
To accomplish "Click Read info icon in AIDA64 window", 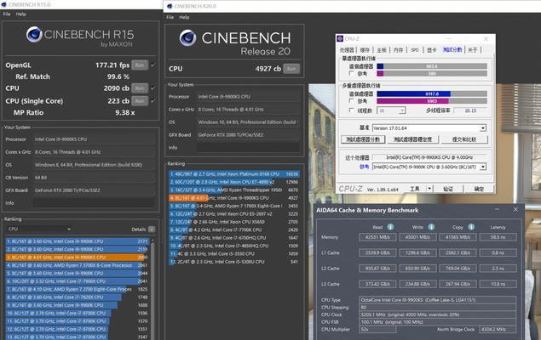I will [390, 227].
